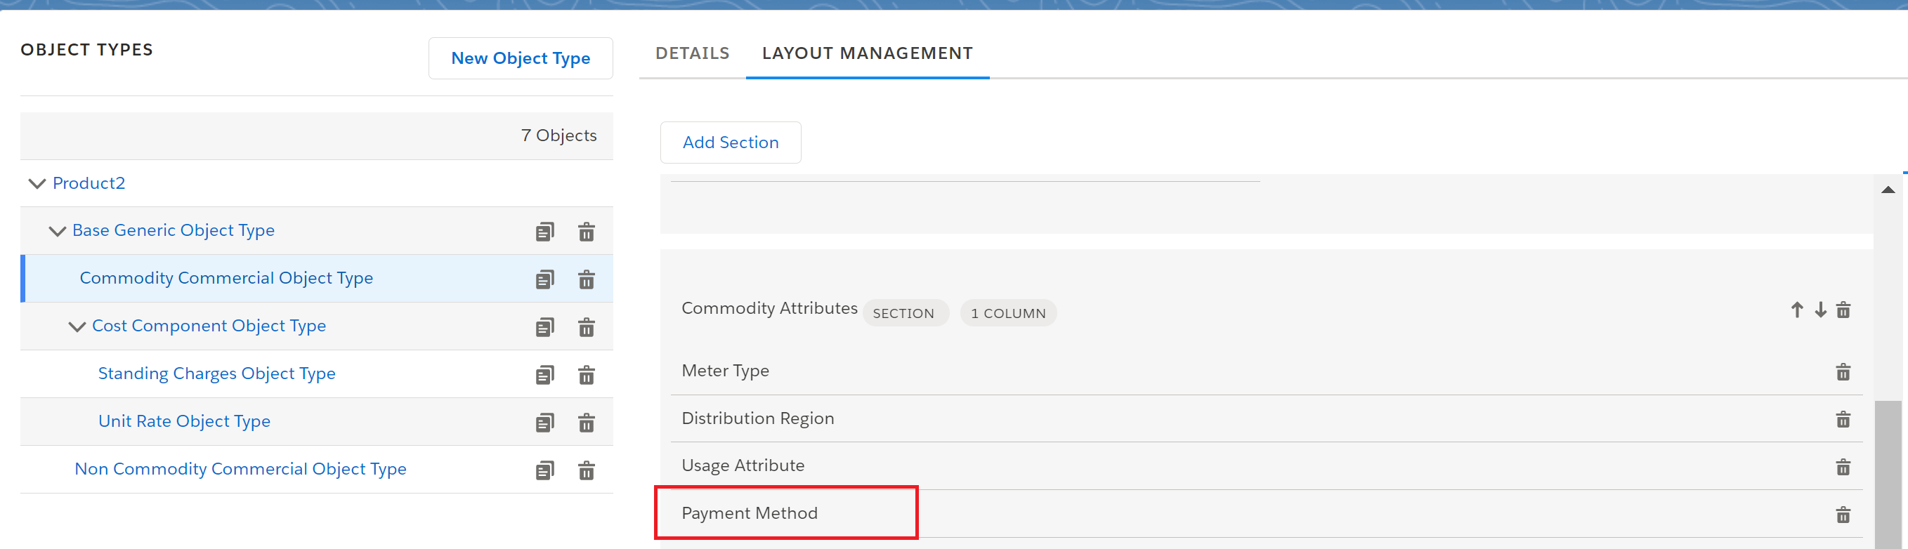This screenshot has height=549, width=1908.
Task: Collapse Base Generic Object Type node
Action: tap(57, 231)
